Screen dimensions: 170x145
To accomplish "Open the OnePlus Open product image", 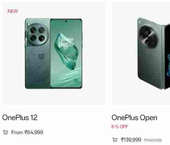I will (x=153, y=53).
